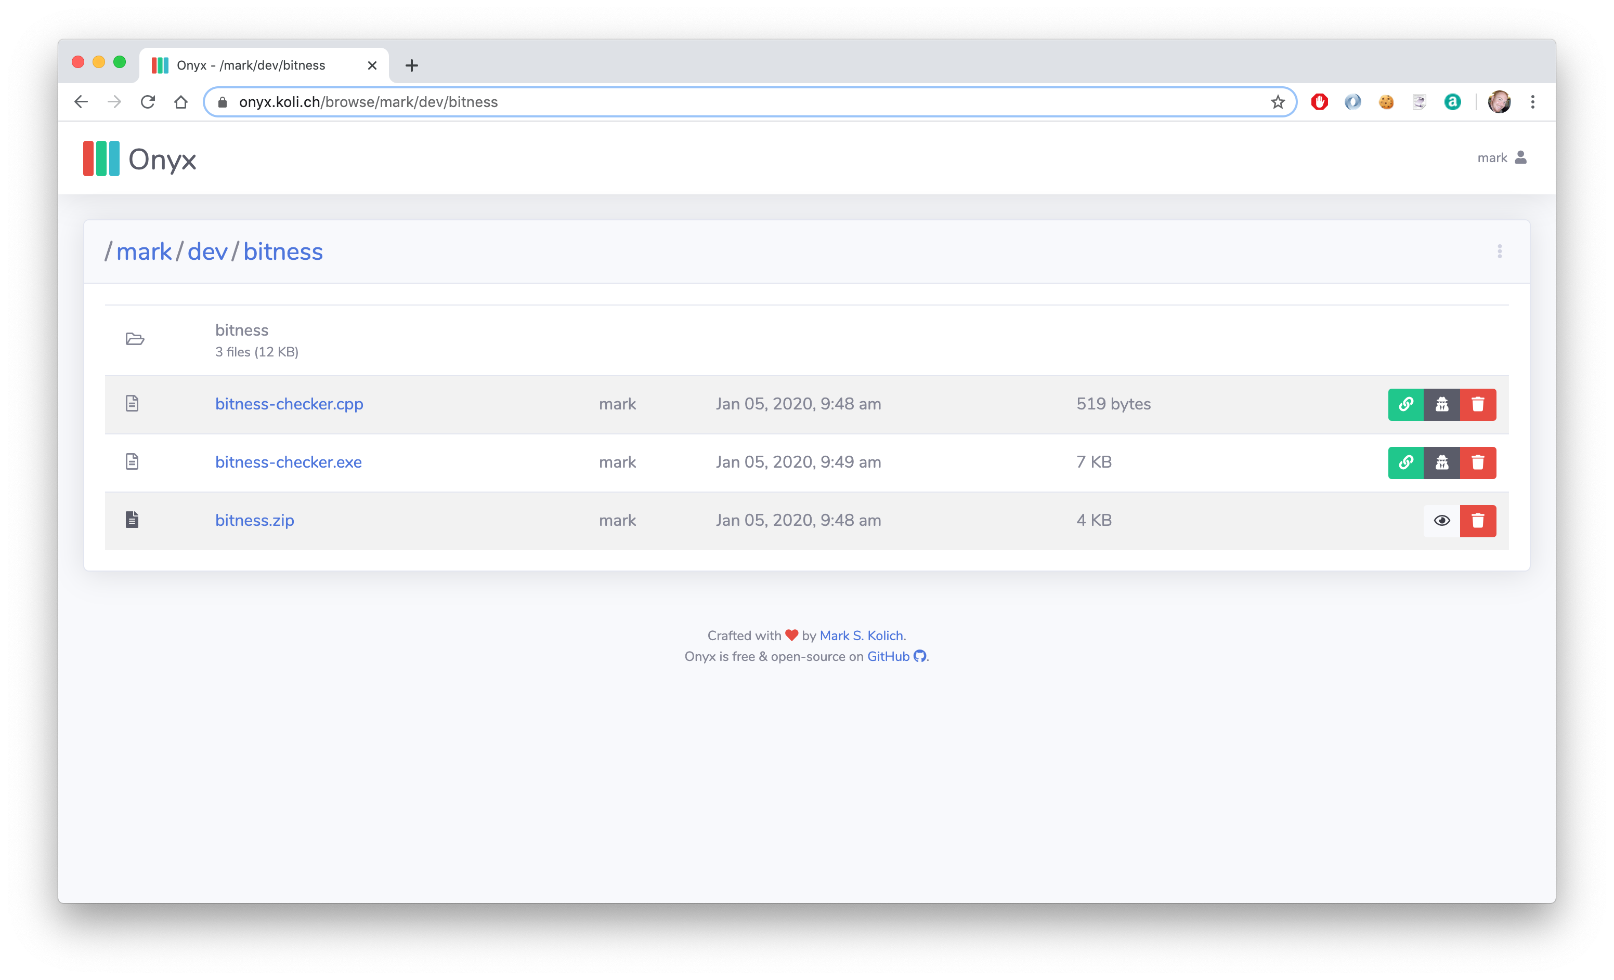The image size is (1614, 980).
Task: Open the bitness.zip file link
Action: 254,521
